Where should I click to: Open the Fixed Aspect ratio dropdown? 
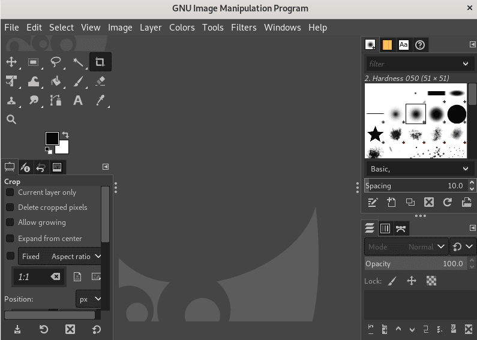(x=60, y=256)
